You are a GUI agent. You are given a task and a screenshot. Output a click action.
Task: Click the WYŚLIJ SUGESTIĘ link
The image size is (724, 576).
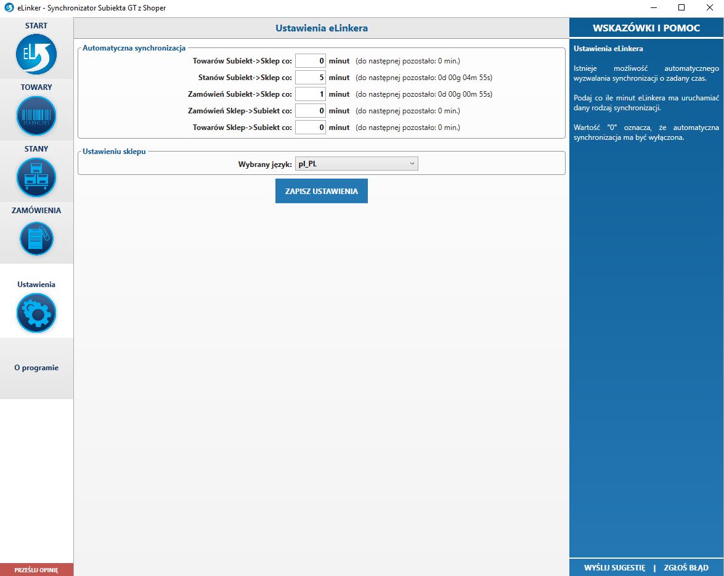click(614, 568)
